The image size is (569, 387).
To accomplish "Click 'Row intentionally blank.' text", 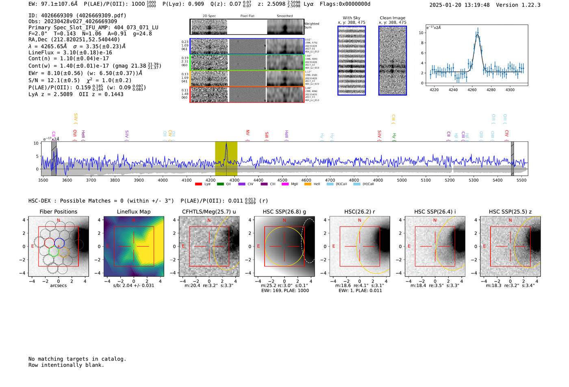I will pyautogui.click(x=66, y=365).
